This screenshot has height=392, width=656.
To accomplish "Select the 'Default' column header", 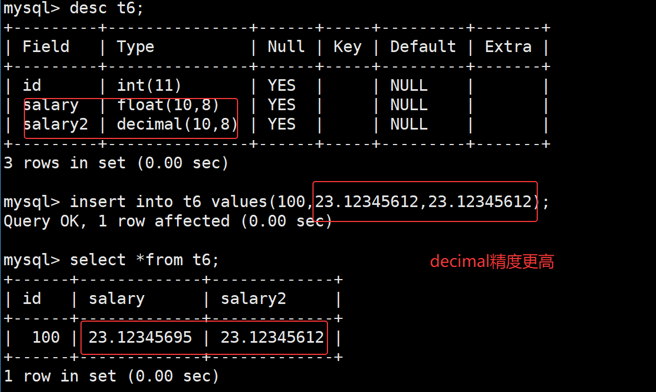I will coord(422,47).
